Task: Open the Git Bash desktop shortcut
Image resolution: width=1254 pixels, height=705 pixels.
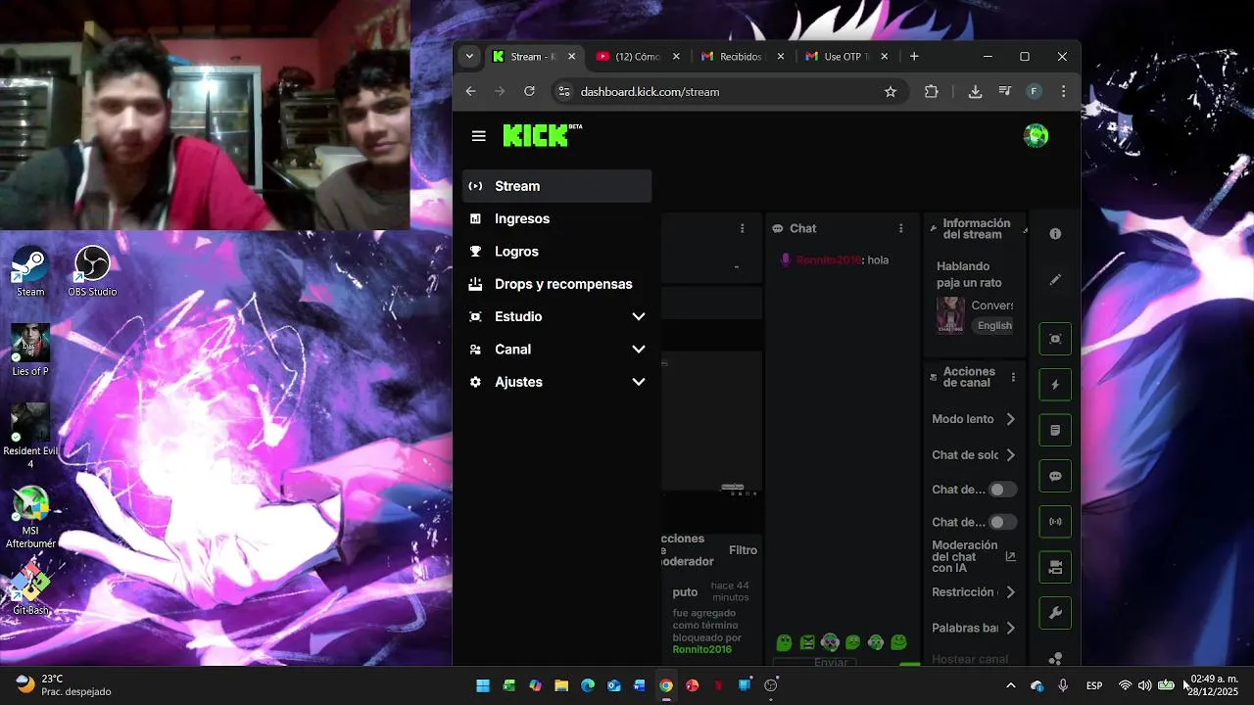Action: tap(30, 589)
